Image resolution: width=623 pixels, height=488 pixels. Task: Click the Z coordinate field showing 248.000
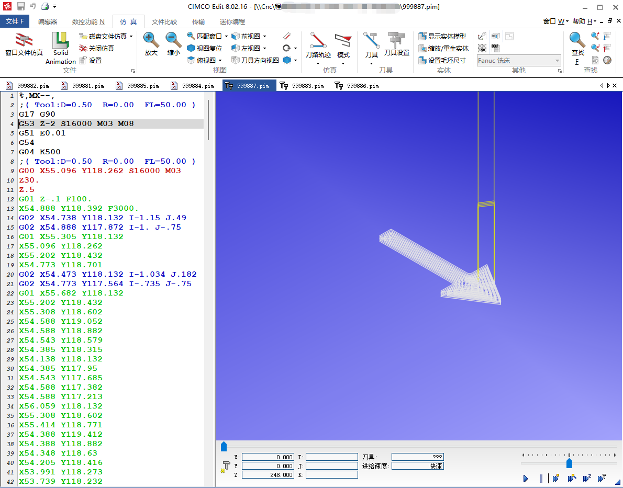pyautogui.click(x=268, y=475)
